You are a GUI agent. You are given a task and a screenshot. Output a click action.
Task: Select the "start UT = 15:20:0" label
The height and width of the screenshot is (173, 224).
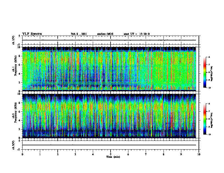click(137, 34)
